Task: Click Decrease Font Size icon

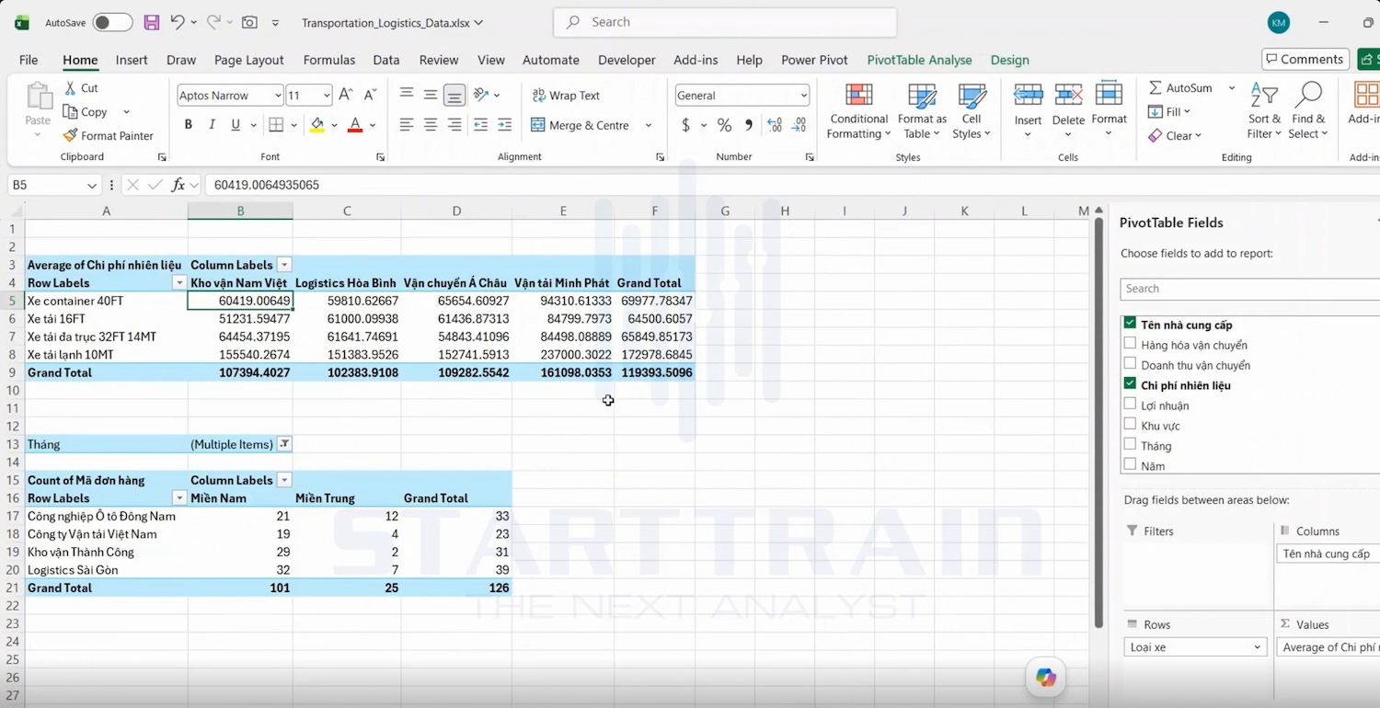Action: pyautogui.click(x=370, y=95)
